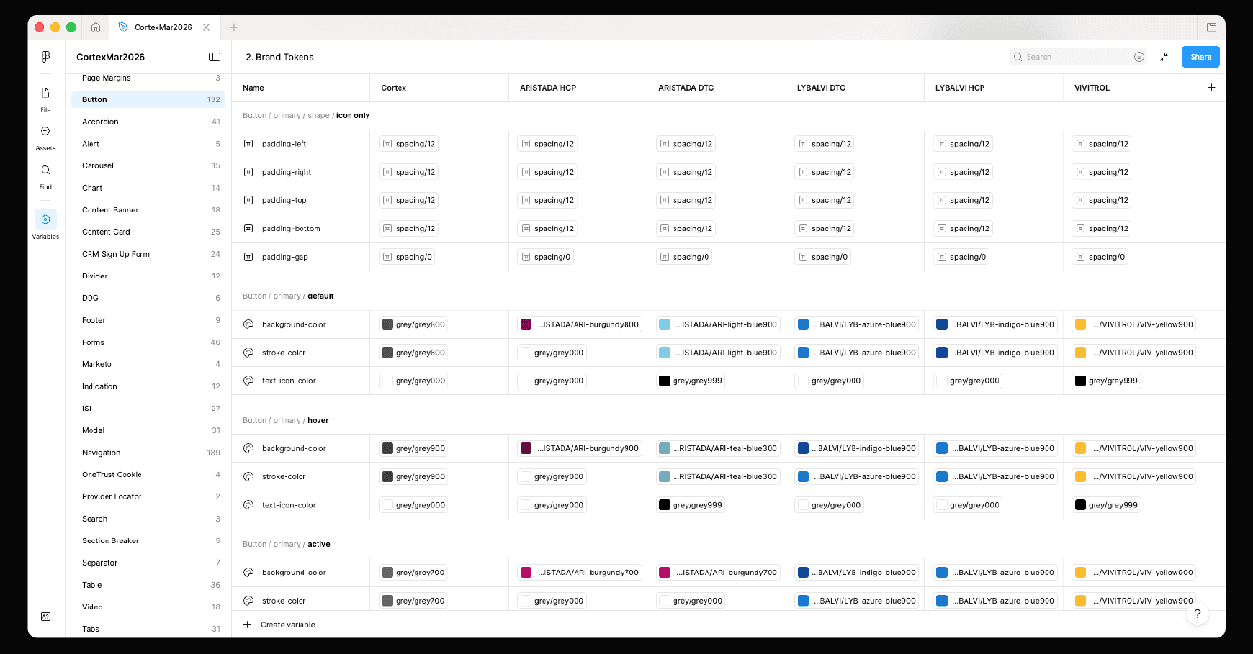Viewport: 1253px width, 654px height.
Task: Open the Figma main menu icon
Action: pos(45,57)
